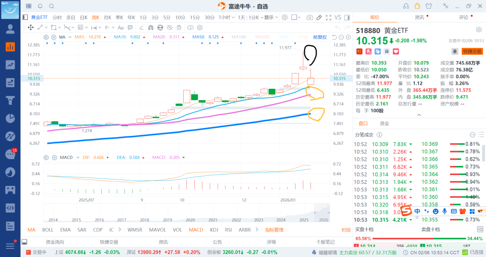The image size is (486, 257).
Task: Open the hamburger menu at sidebar bottom
Action: (x=10, y=246)
